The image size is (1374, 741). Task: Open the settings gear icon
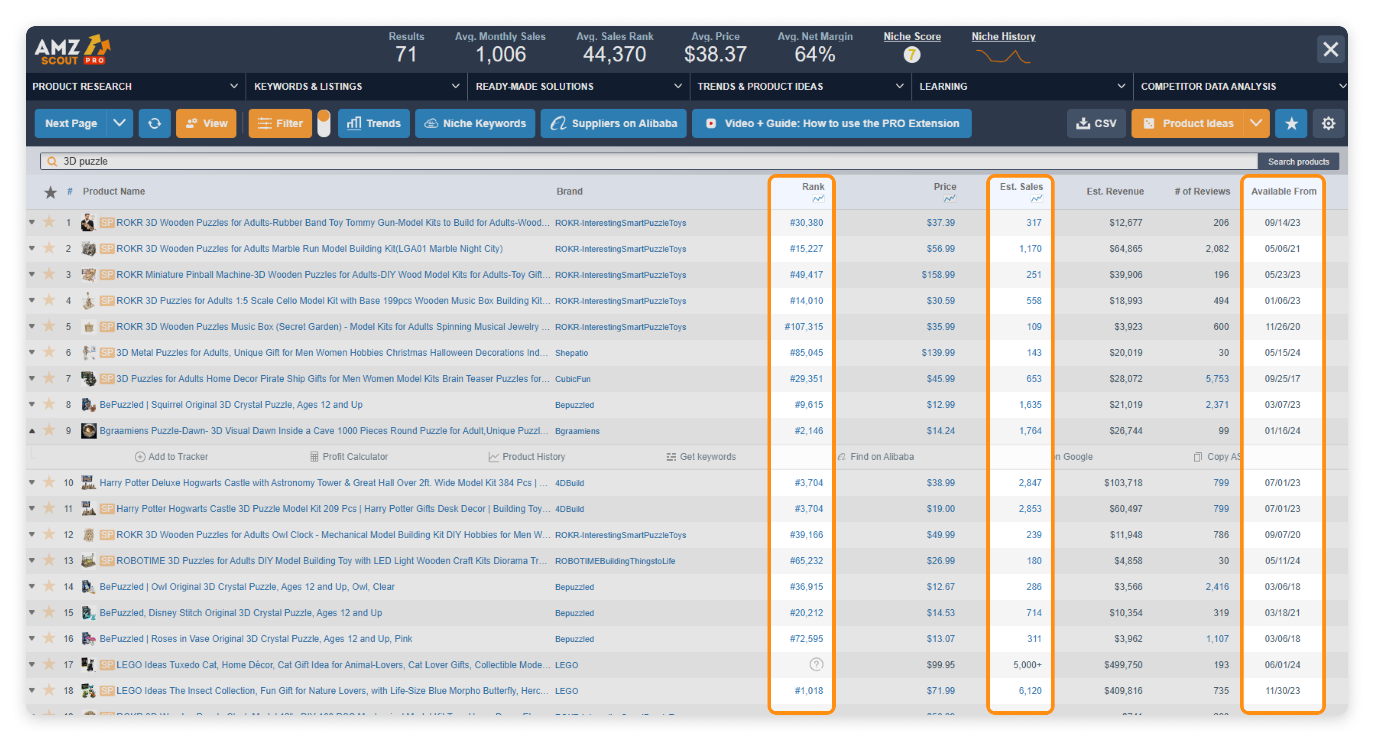click(x=1328, y=123)
